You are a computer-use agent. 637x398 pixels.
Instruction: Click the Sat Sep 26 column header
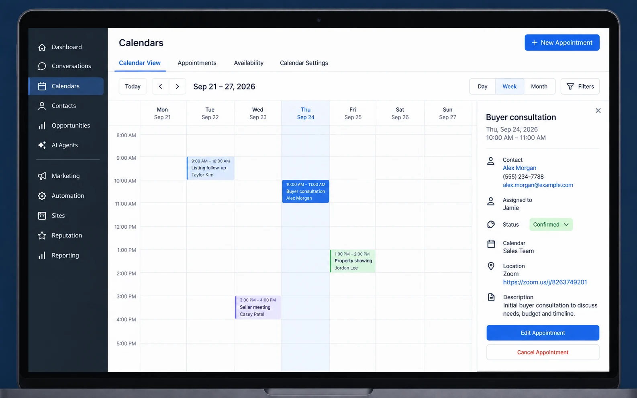400,114
